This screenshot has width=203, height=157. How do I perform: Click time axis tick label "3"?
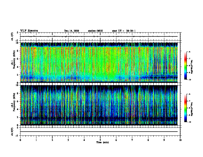coord(68,140)
